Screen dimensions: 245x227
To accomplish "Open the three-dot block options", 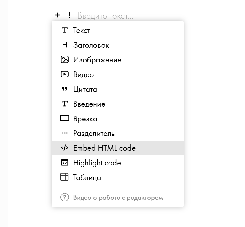I will (69, 15).
